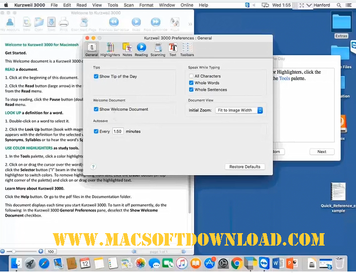
Task: Open the Notes preferences pane
Action: tap(127, 50)
